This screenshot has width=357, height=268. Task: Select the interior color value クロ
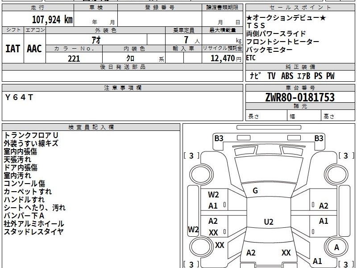tap(130, 59)
